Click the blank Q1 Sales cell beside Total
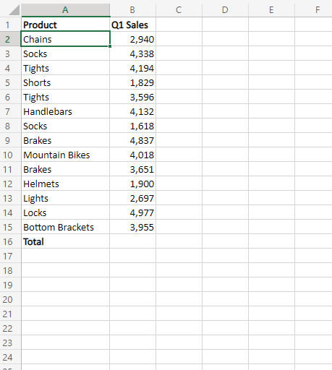 point(132,241)
